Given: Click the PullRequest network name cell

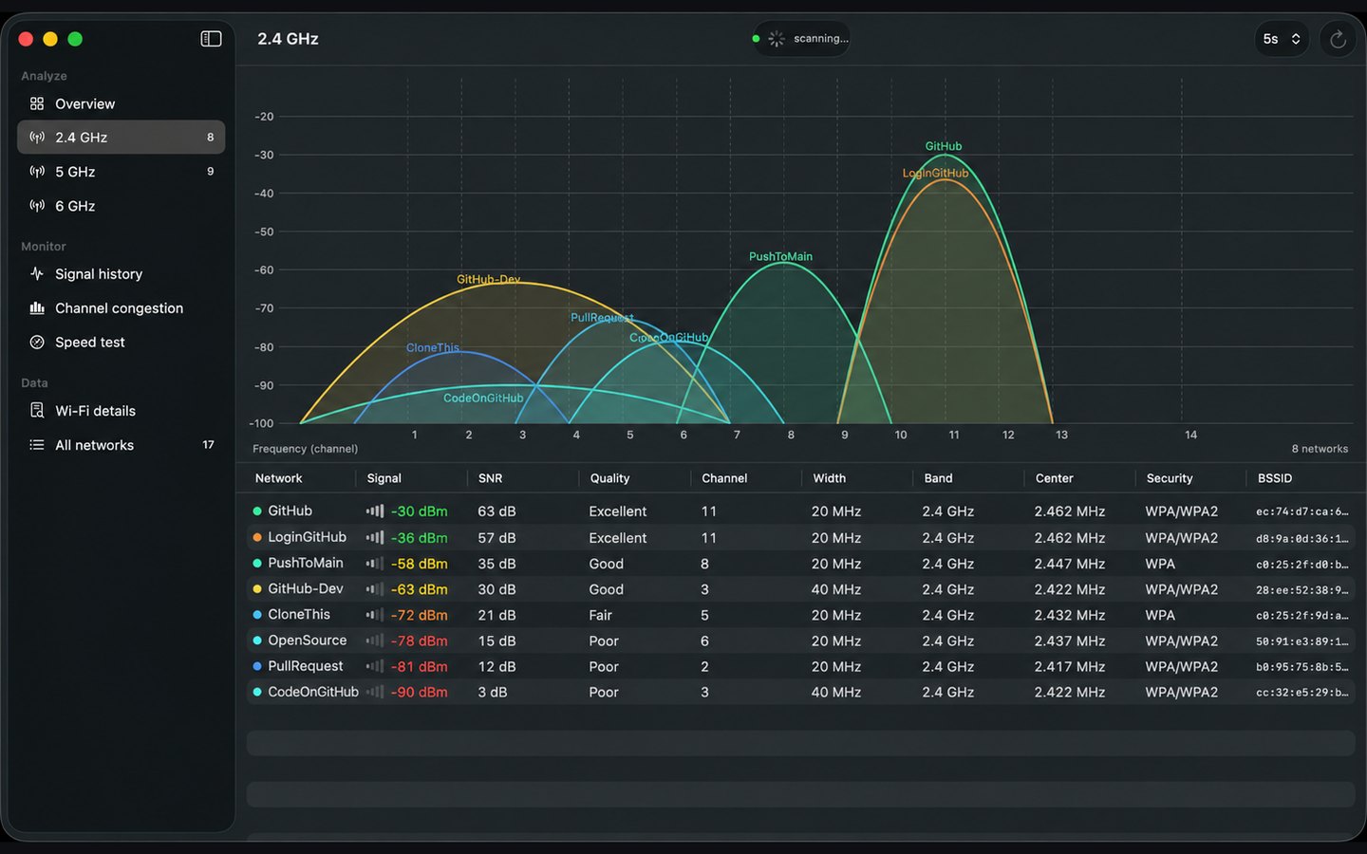Looking at the screenshot, I should [x=306, y=666].
